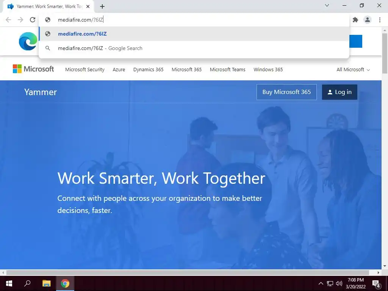The image size is (388, 291).
Task: Open a new tab with plus button
Action: (x=102, y=7)
